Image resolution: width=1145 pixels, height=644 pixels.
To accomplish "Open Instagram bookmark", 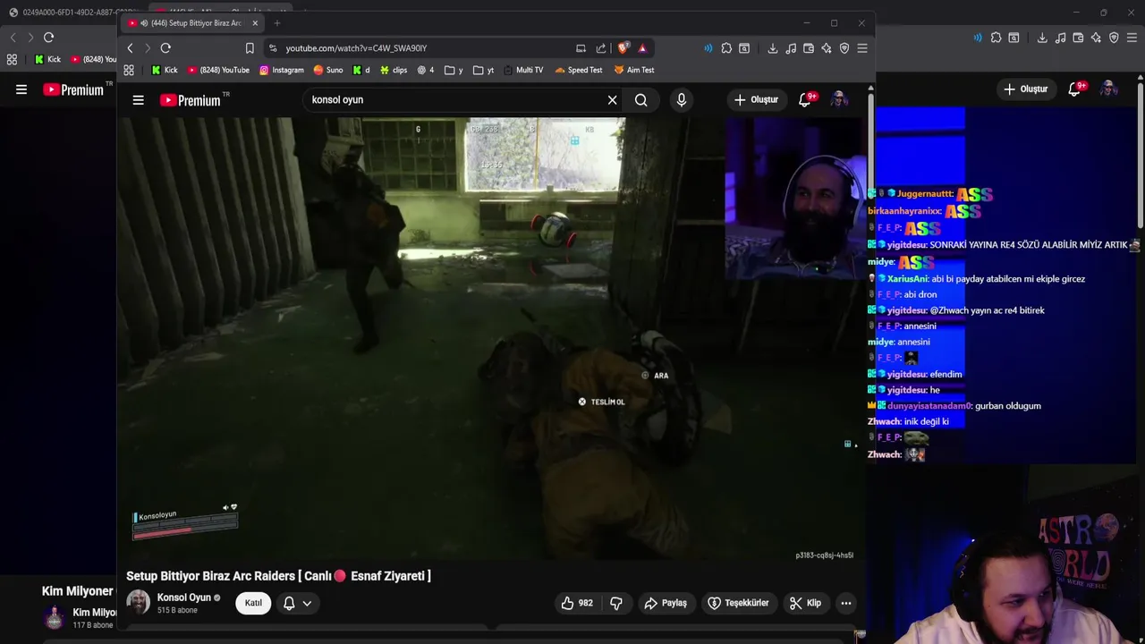I will 282,70.
